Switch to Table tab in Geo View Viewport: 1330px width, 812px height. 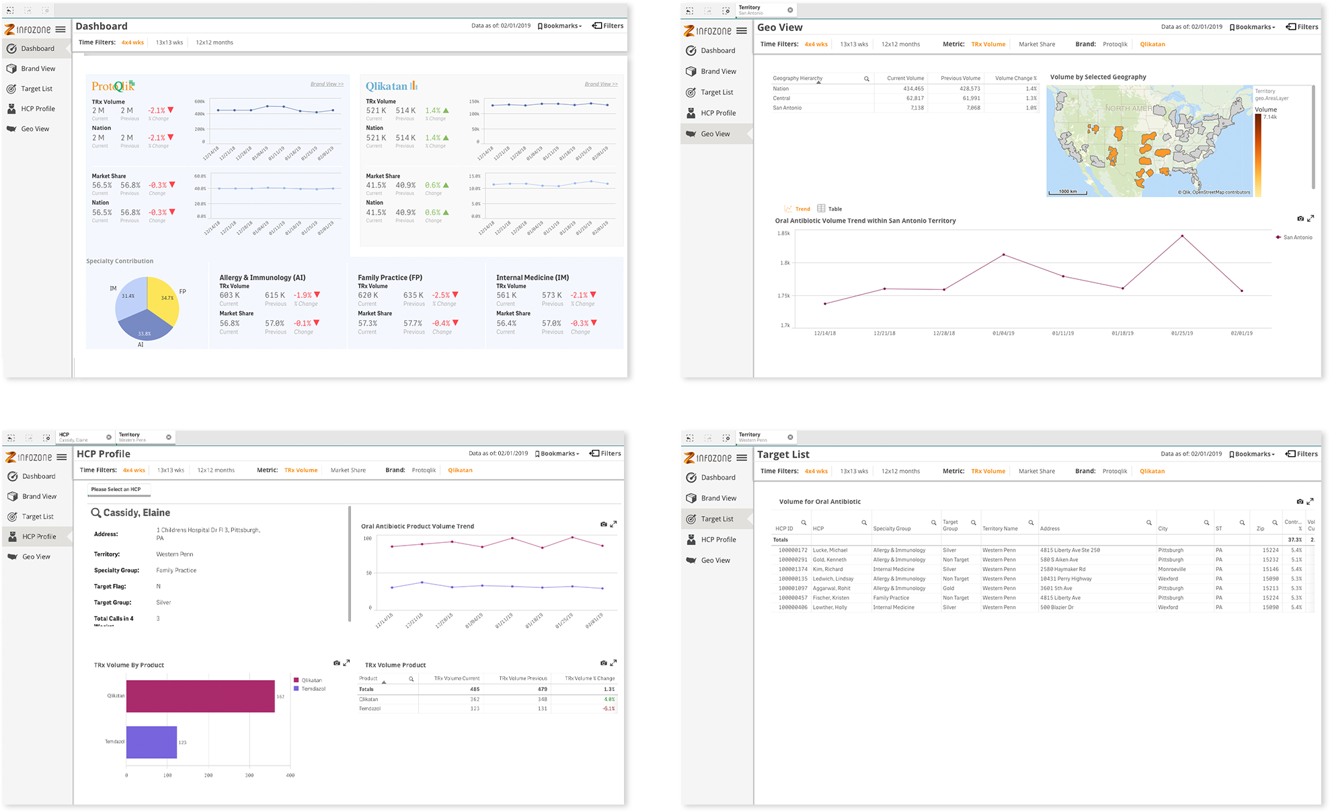tap(829, 209)
